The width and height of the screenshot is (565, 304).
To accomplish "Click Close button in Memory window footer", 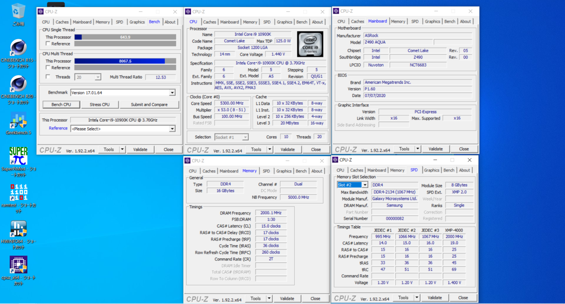I will (315, 298).
